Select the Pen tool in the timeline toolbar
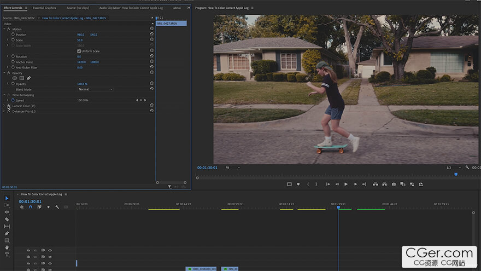481x271 pixels. (7, 233)
